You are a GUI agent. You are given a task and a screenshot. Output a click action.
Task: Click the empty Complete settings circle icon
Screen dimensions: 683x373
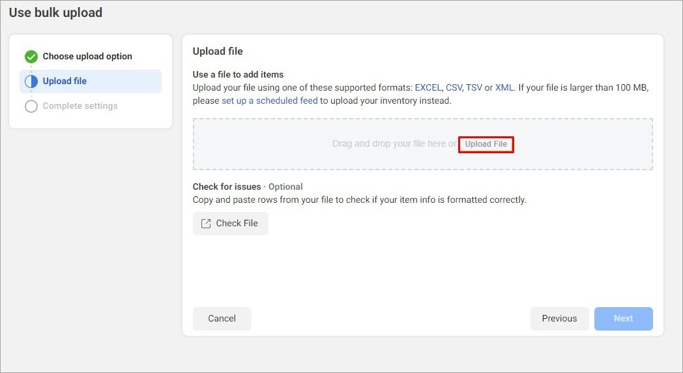coord(31,106)
